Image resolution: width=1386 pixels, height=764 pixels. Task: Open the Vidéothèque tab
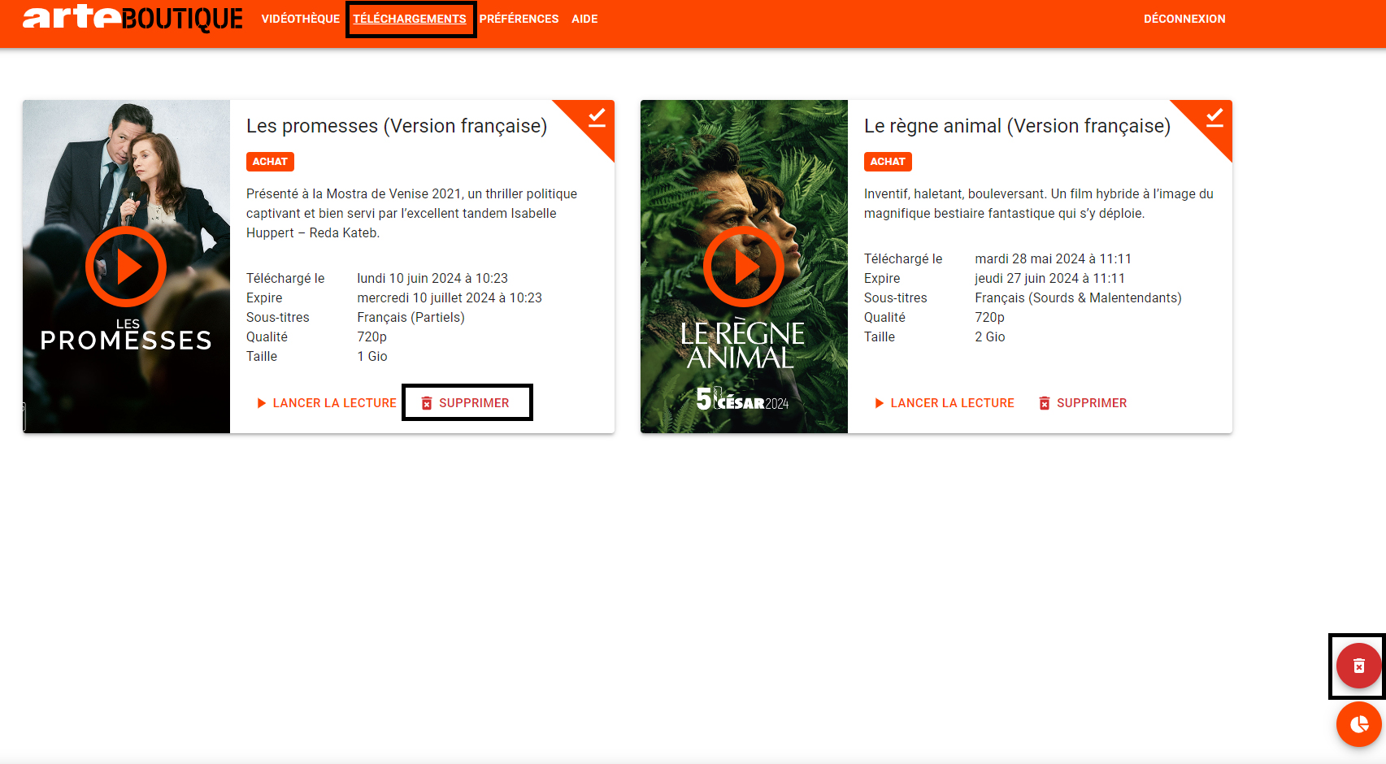tap(300, 19)
